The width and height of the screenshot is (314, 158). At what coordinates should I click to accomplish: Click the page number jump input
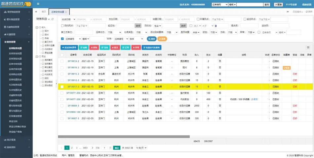[104, 148]
